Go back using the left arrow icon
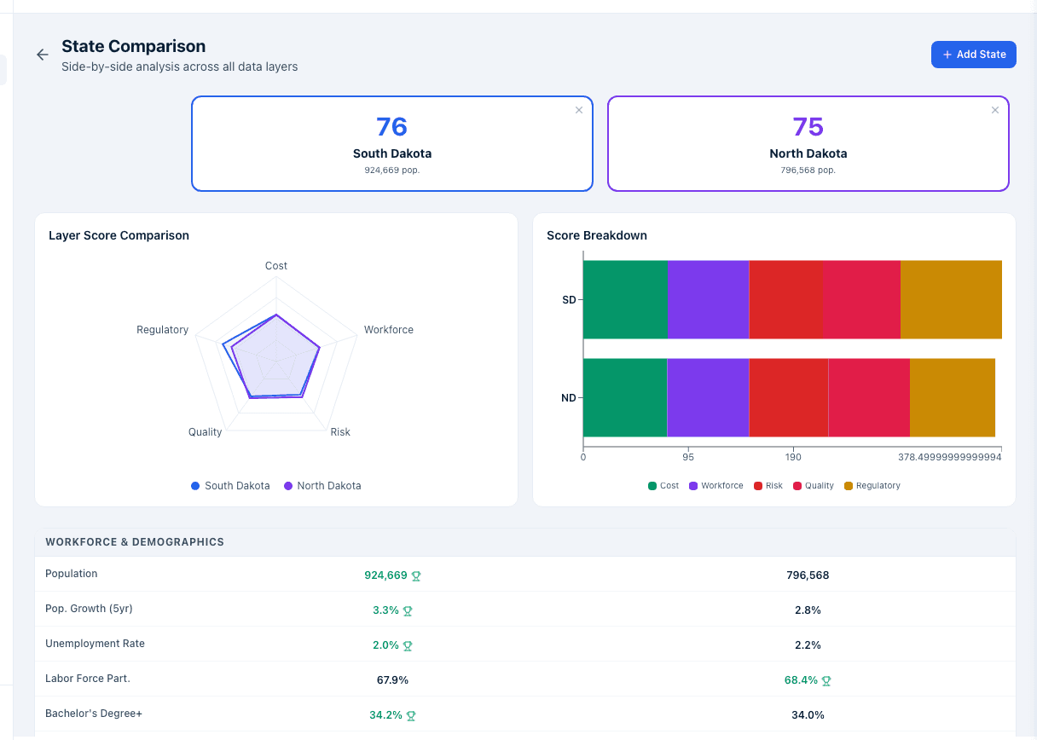 pyautogui.click(x=42, y=55)
